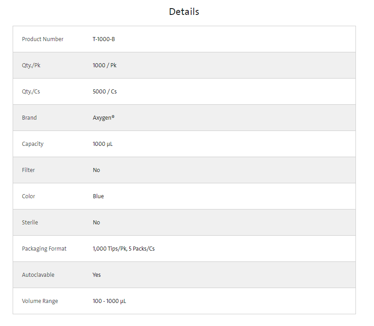Click the 1000 / Pk value
Viewport: 374px width, 326px height.
tap(104, 65)
